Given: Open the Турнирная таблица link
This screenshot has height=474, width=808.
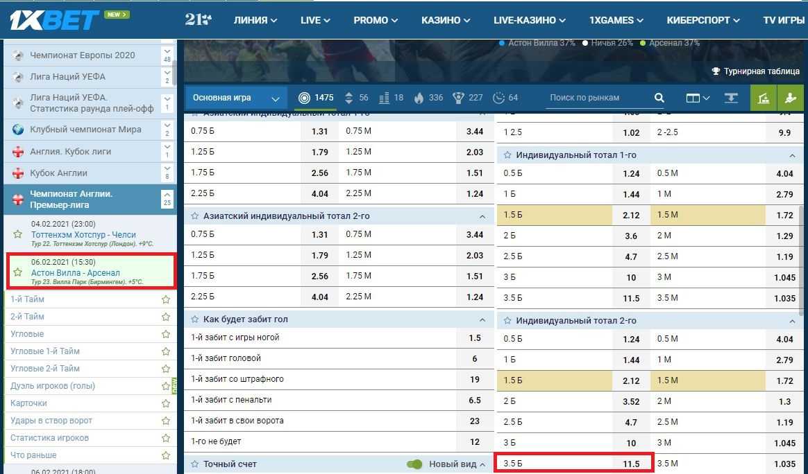Looking at the screenshot, I should point(755,71).
